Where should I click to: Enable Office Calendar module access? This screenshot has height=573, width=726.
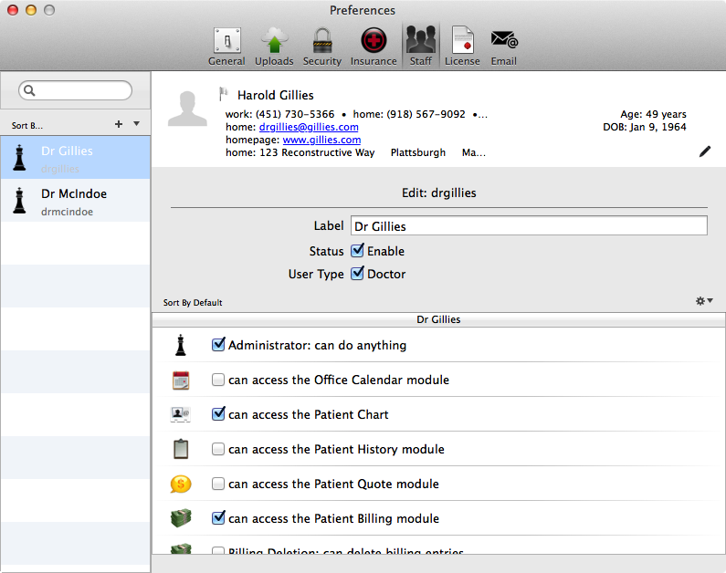(218, 380)
